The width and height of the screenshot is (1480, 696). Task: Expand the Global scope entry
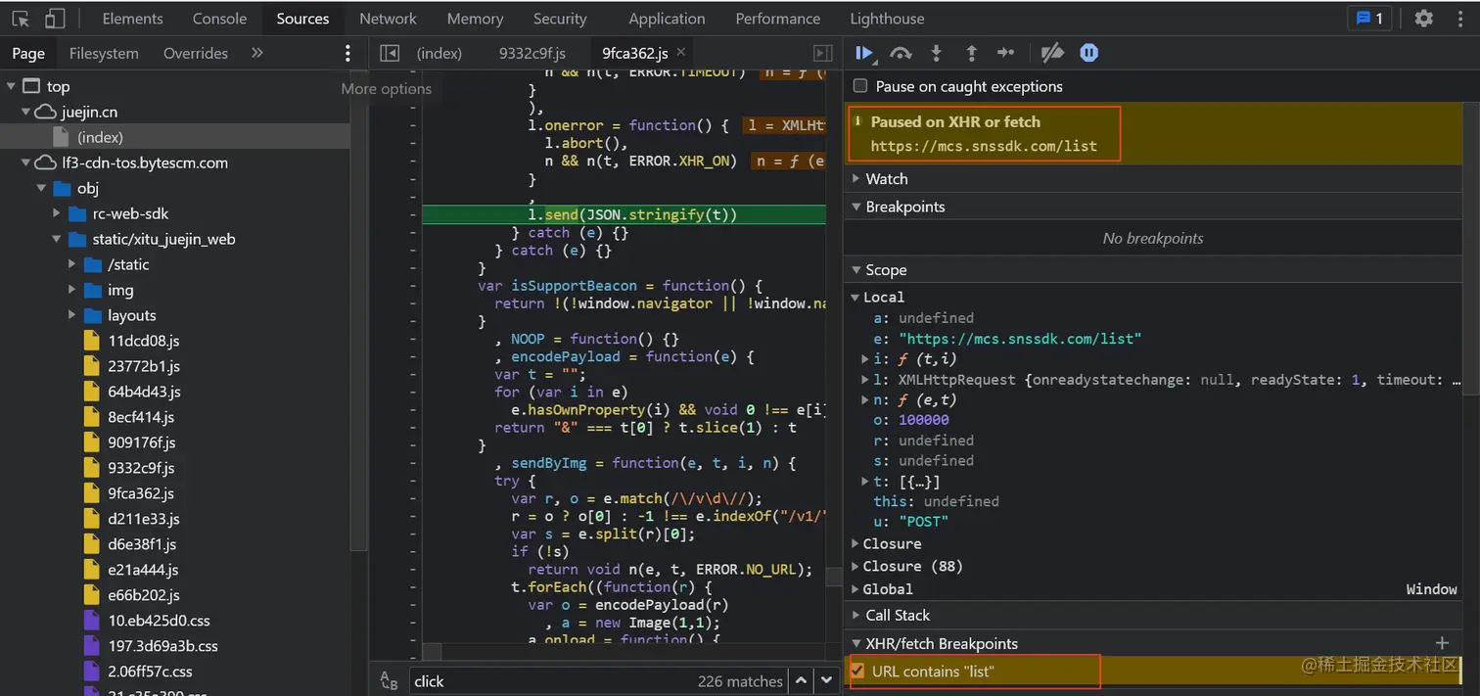point(855,588)
